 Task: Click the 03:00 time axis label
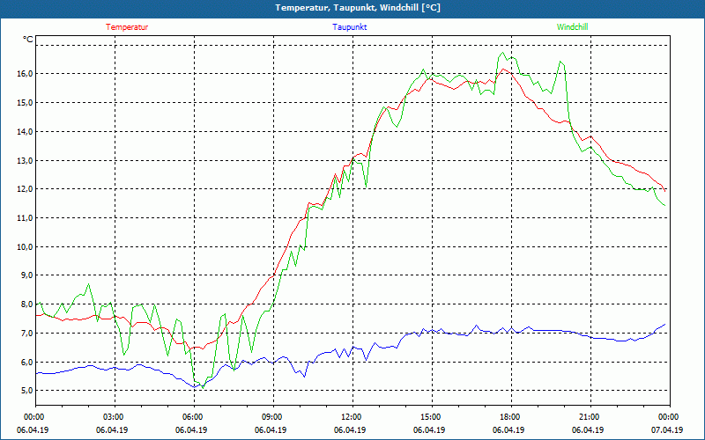[x=115, y=416]
